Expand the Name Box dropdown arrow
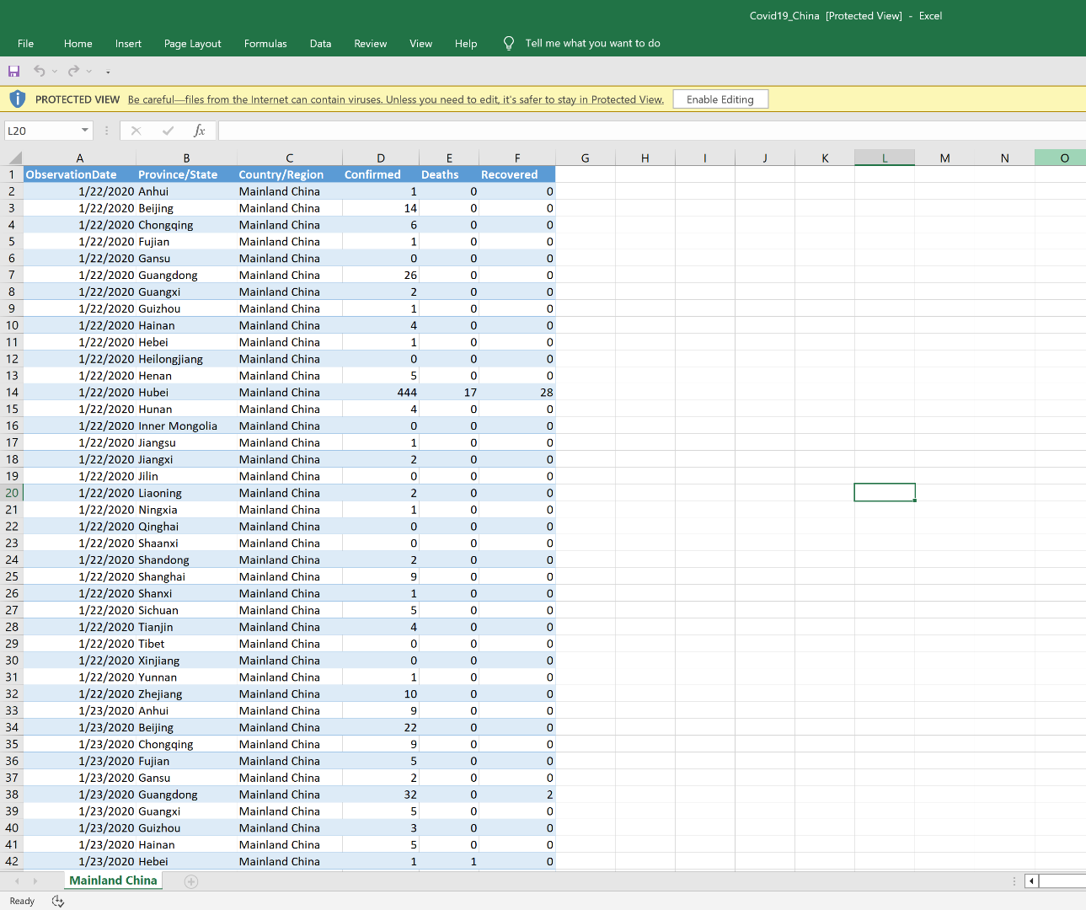The width and height of the screenshot is (1086, 910). [85, 131]
